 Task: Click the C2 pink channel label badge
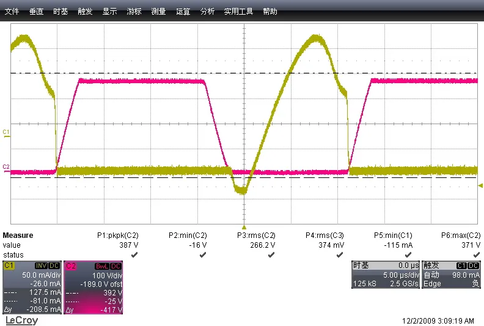[x=71, y=265]
